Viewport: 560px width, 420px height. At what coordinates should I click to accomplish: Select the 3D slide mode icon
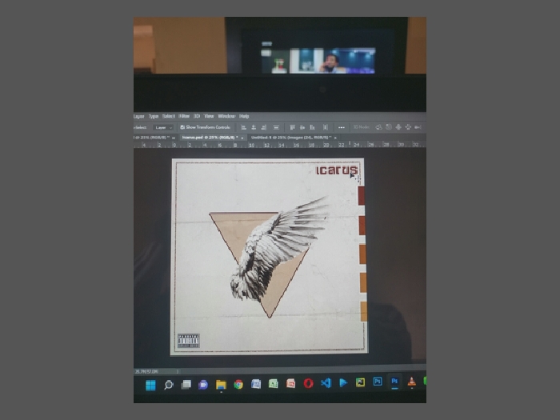point(408,127)
